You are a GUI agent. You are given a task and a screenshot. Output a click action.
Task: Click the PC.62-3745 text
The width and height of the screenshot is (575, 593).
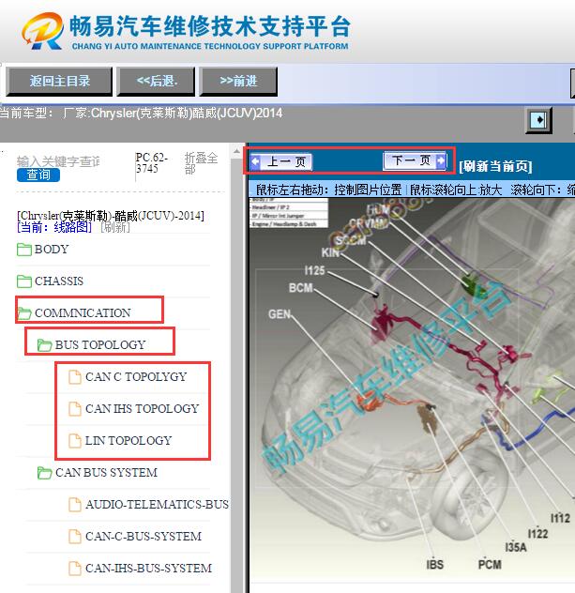click(152, 162)
